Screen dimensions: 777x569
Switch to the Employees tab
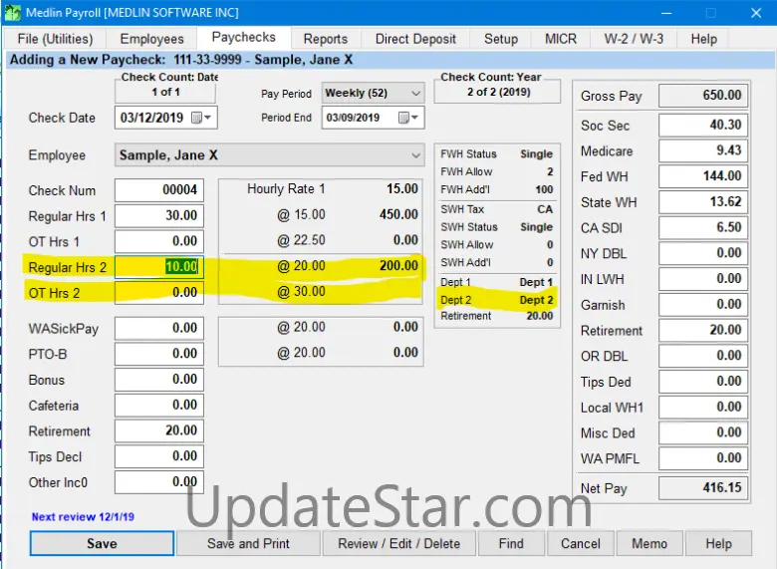pyautogui.click(x=151, y=39)
